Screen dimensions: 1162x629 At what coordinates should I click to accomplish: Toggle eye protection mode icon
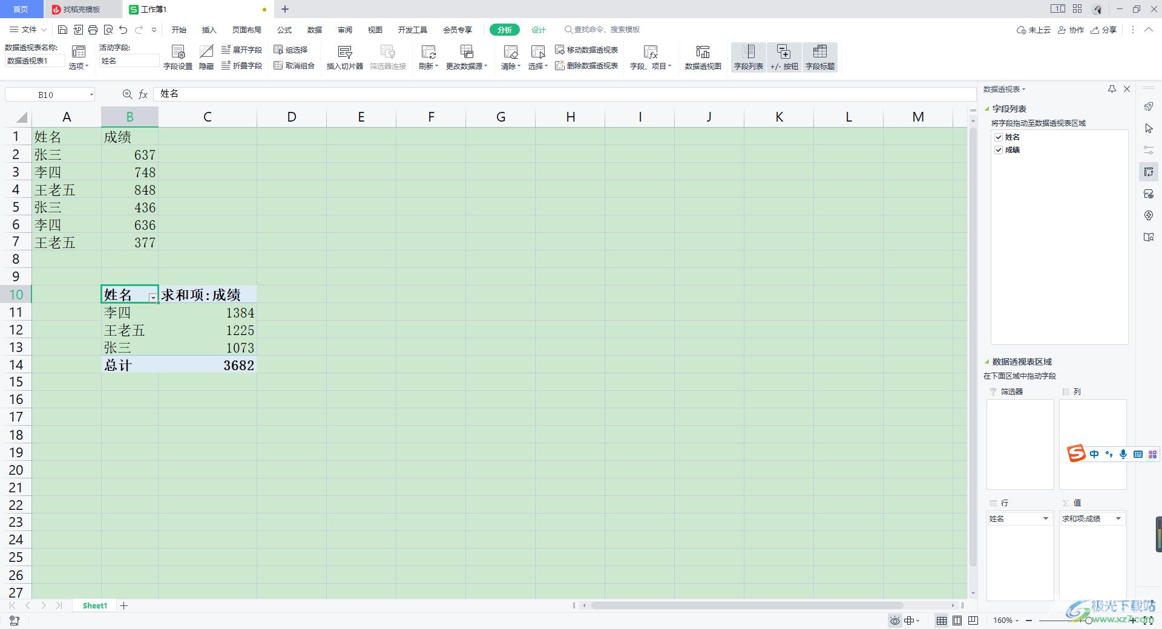(895, 621)
